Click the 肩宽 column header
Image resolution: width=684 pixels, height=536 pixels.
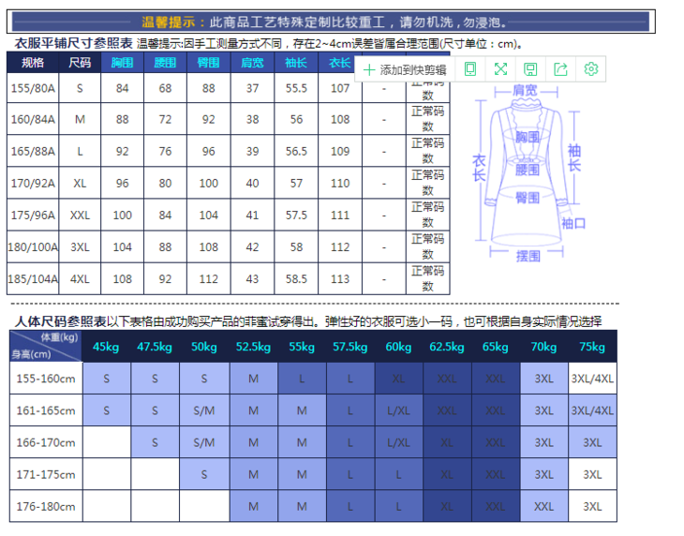coord(252,63)
